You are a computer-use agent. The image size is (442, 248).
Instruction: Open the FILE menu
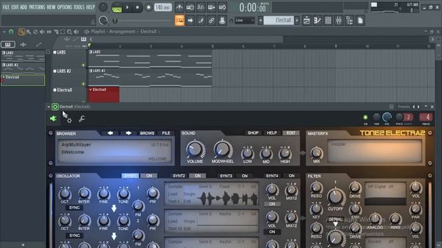6,7
